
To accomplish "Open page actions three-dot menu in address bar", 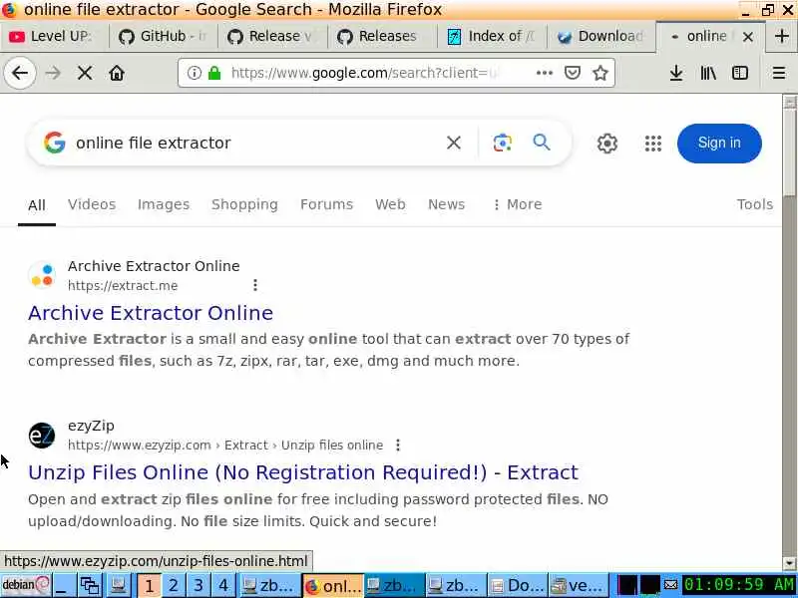I will 544,73.
